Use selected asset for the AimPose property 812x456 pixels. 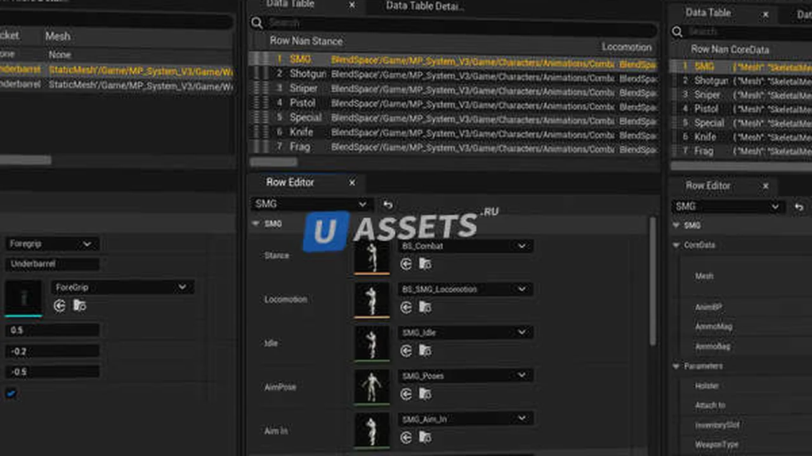pos(406,395)
